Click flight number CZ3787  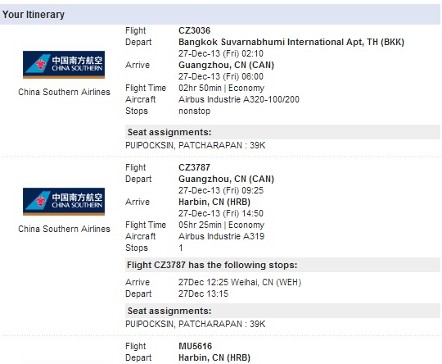pos(195,167)
